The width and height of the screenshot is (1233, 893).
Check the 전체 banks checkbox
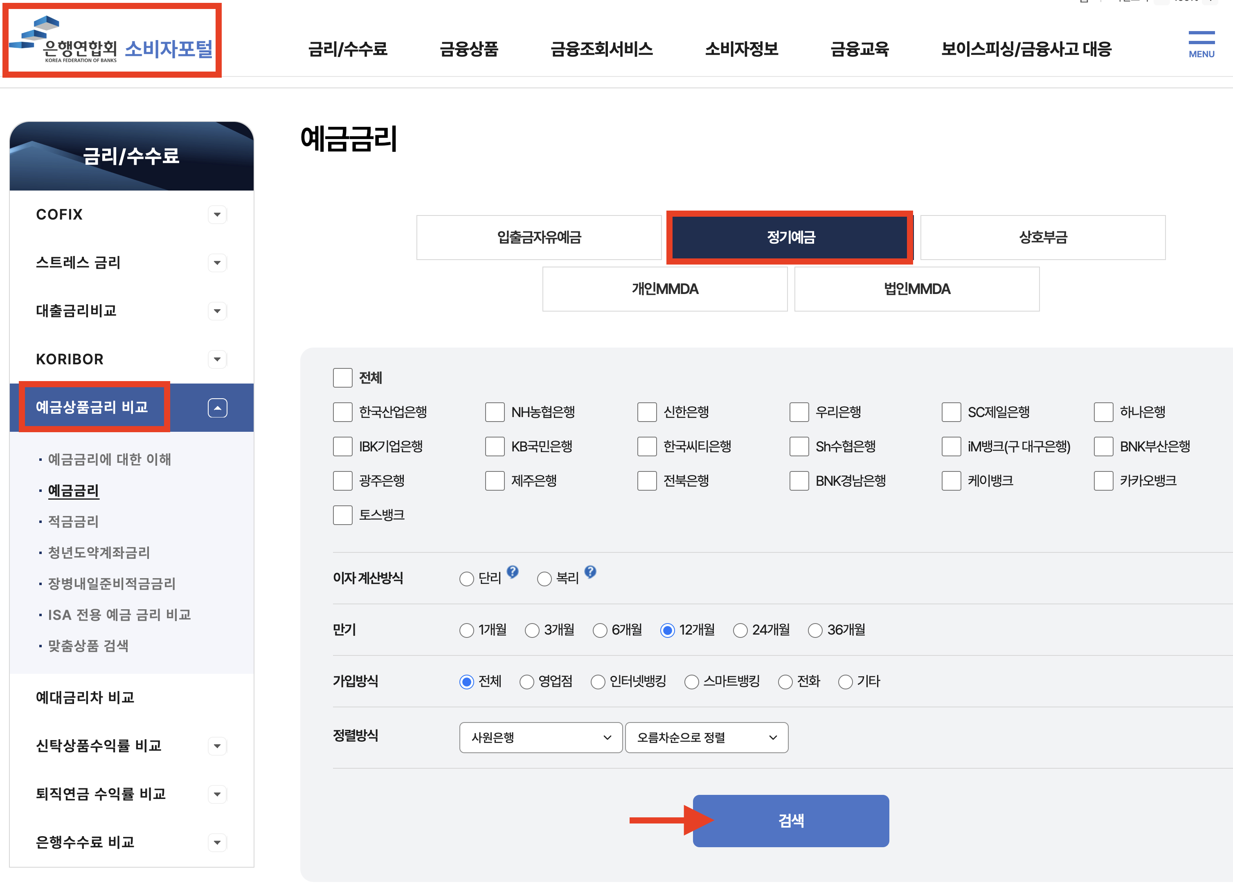pyautogui.click(x=342, y=378)
